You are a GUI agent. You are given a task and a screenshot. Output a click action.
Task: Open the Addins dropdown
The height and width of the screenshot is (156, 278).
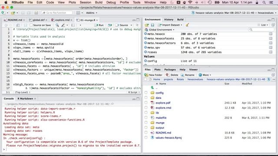click(92, 13)
